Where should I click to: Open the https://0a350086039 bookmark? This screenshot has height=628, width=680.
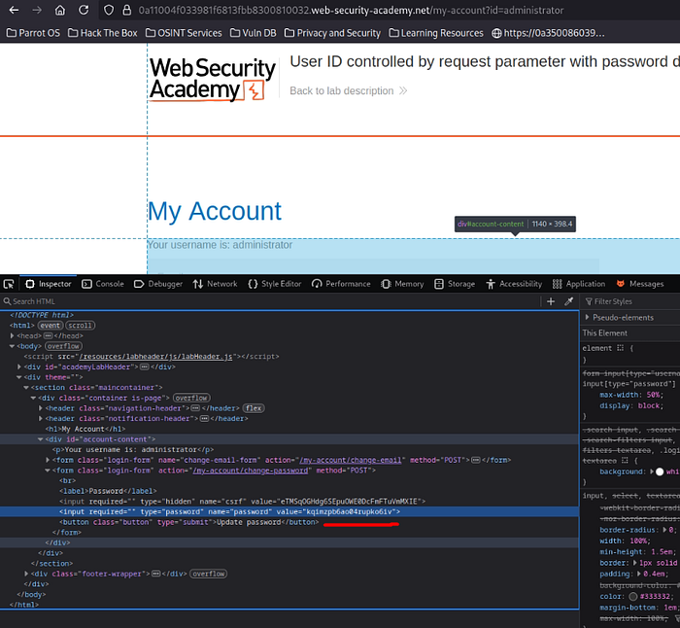point(548,33)
